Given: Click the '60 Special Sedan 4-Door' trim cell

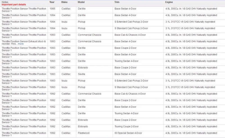Looking at the screenshot, I should pos(128,133).
